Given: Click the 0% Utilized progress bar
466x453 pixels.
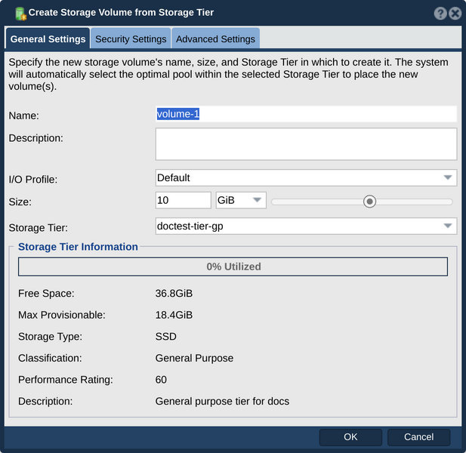Looking at the screenshot, I should [x=233, y=267].
